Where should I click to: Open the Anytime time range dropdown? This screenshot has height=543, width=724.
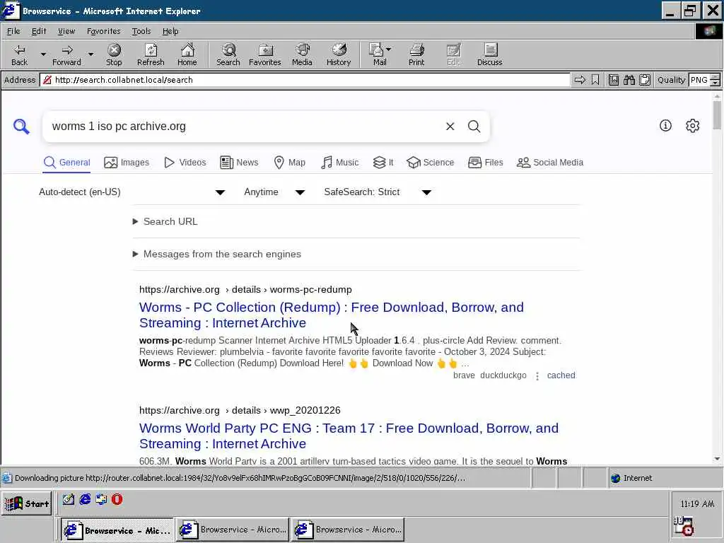pos(274,192)
